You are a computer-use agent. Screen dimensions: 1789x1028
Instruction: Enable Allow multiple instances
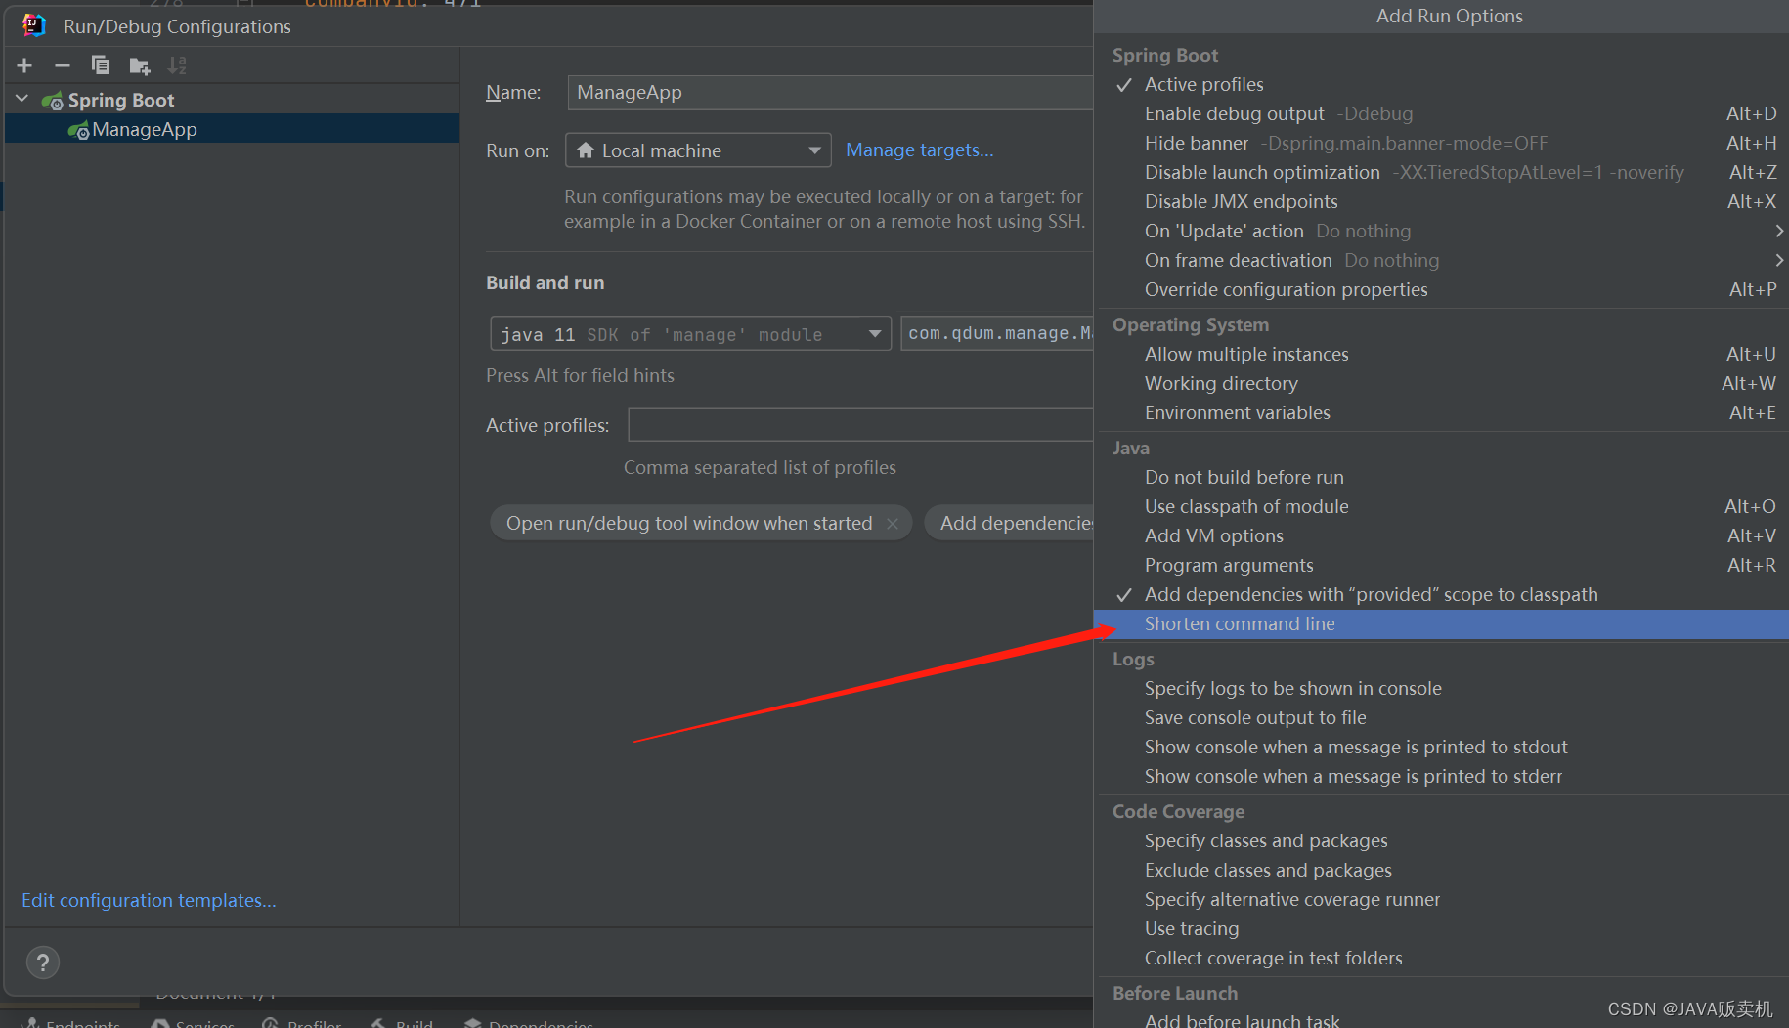(1441, 354)
